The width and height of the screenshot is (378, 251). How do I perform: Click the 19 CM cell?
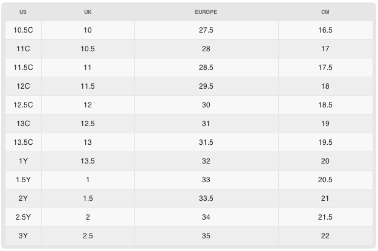[325, 124]
